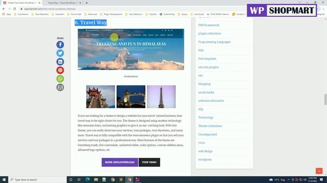Share the post via email icon
Screen dimensions: 327x183
point(60,87)
